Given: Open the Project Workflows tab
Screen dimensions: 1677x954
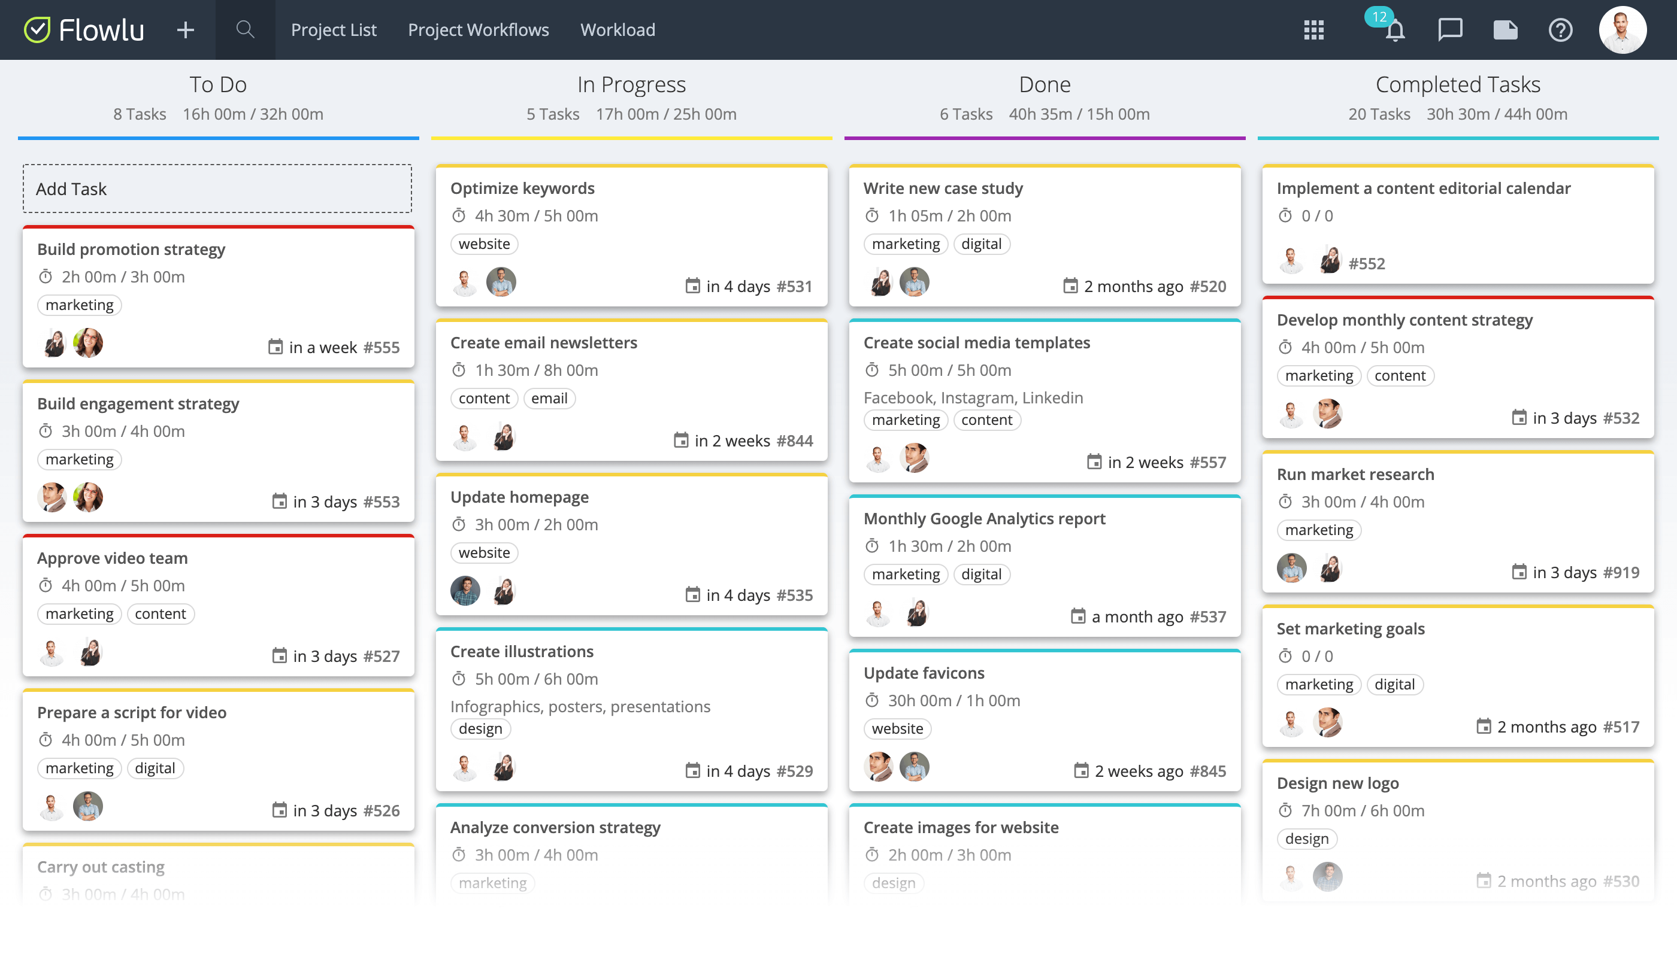Looking at the screenshot, I should pos(478,29).
